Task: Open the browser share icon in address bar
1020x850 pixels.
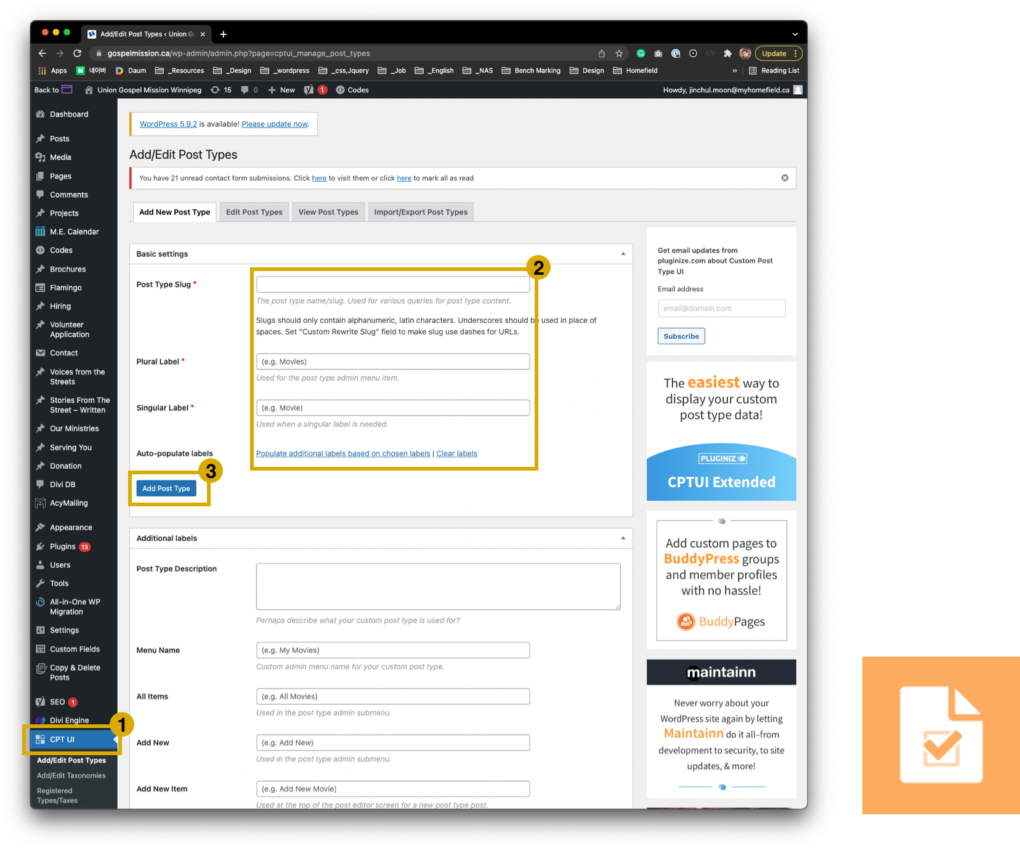Action: [602, 54]
